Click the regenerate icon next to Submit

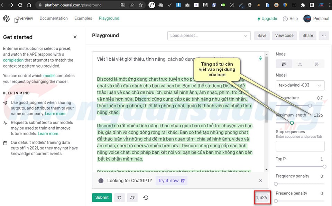pyautogui.click(x=132, y=198)
